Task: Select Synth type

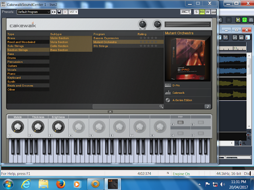Action: click(28, 82)
